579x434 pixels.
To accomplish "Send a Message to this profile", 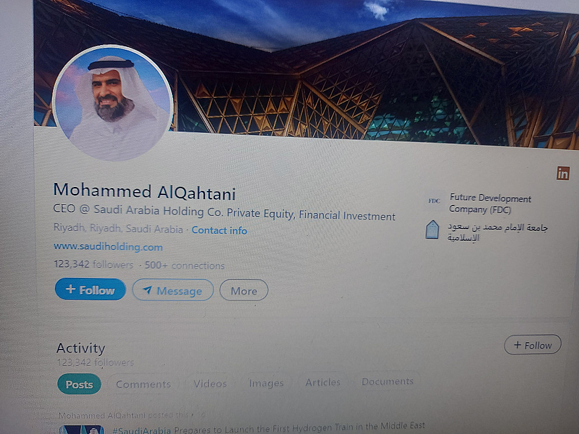I will tap(173, 290).
